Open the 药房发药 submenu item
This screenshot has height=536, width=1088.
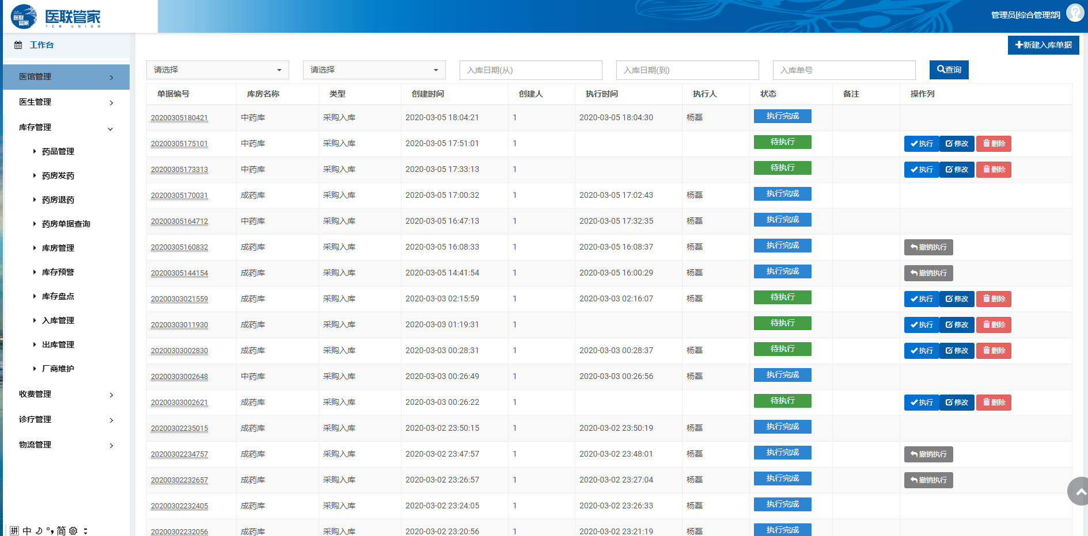coord(58,175)
